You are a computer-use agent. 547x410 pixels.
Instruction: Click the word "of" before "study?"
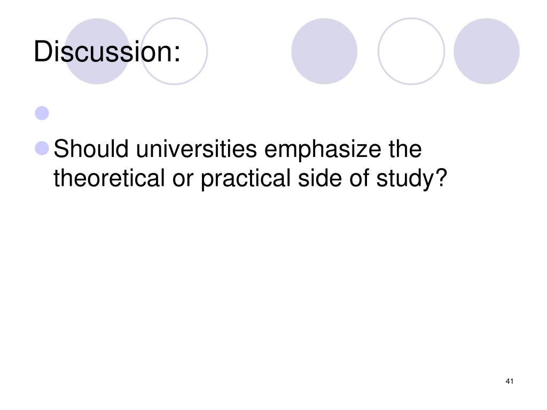coord(359,178)
